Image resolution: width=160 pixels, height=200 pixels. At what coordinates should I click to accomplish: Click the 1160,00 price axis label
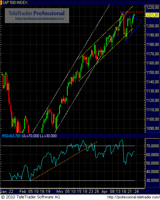[x=152, y=63]
